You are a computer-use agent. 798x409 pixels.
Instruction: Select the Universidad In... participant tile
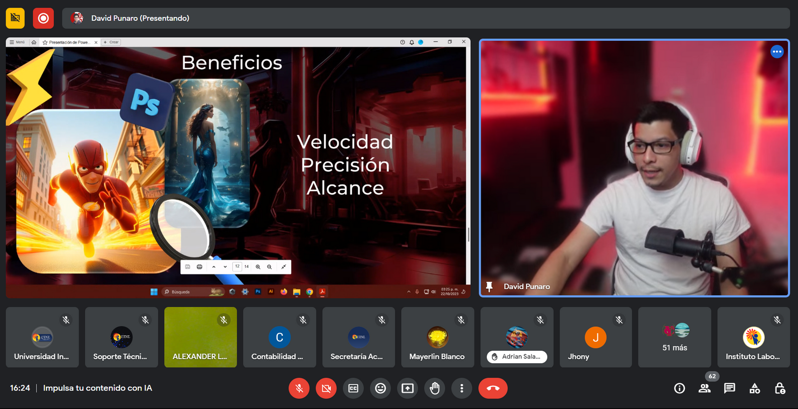click(42, 337)
